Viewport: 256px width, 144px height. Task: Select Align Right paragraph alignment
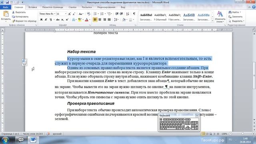pyautogui.click(x=104, y=20)
